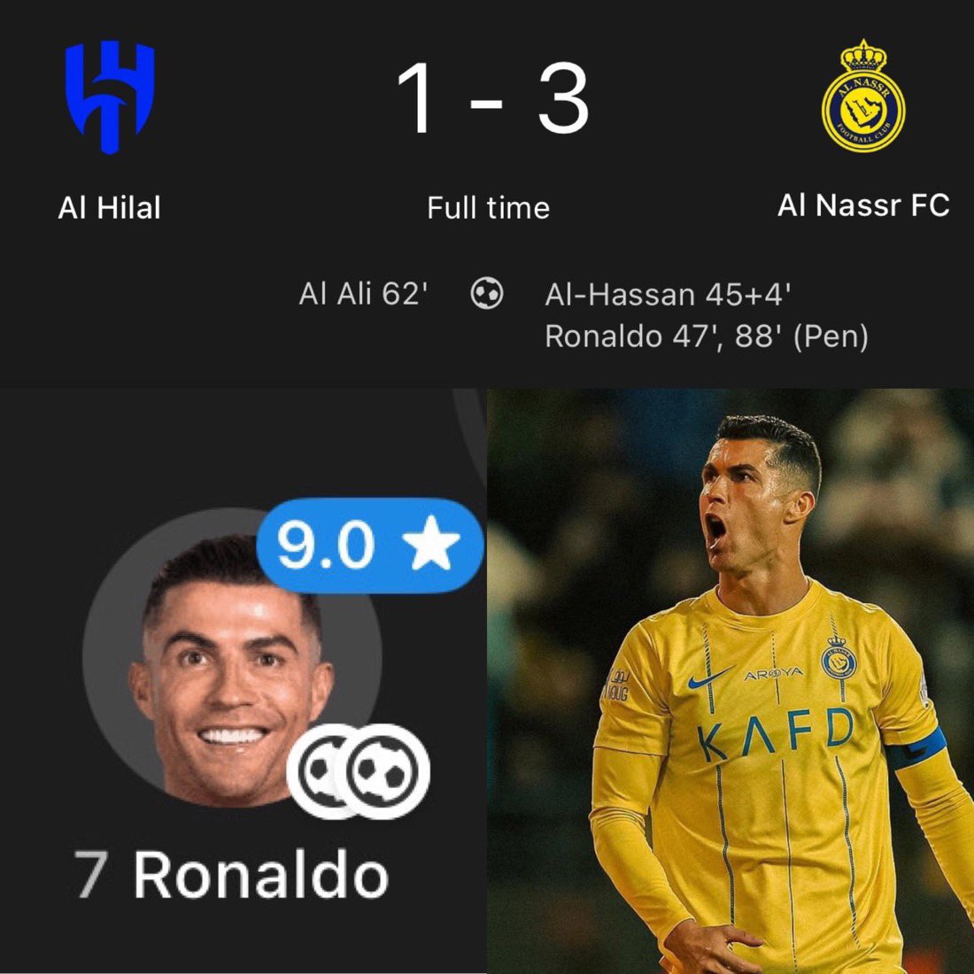Click the white star in rating badge
The image size is (974, 974).
tap(431, 544)
